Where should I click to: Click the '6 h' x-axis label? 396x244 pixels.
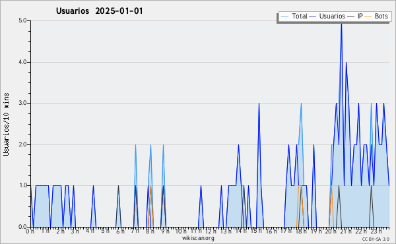[120, 231]
